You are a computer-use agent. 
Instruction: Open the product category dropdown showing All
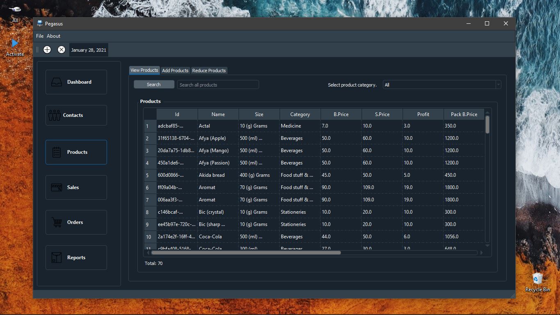coord(442,84)
